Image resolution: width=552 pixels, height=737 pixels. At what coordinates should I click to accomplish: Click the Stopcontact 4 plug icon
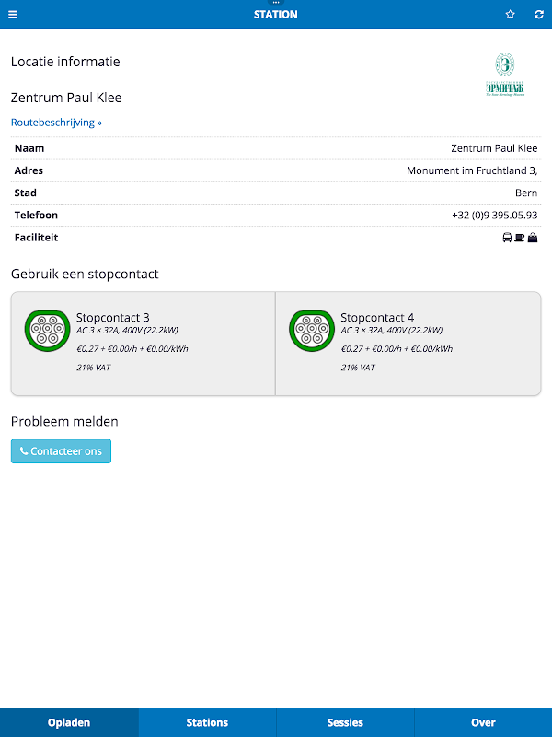click(312, 331)
